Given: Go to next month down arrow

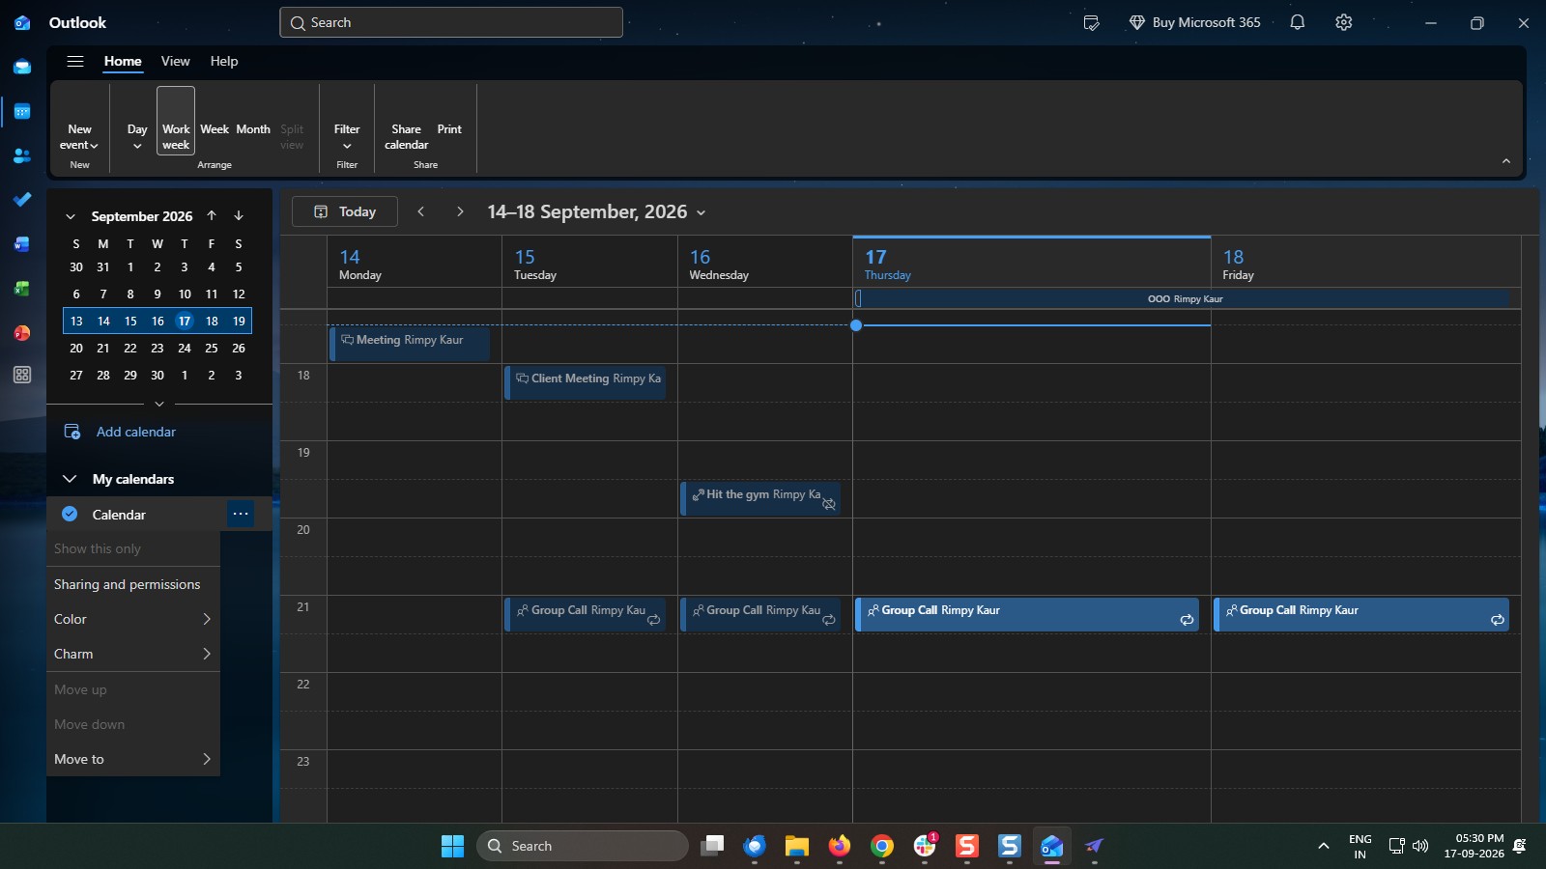Looking at the screenshot, I should (x=239, y=215).
